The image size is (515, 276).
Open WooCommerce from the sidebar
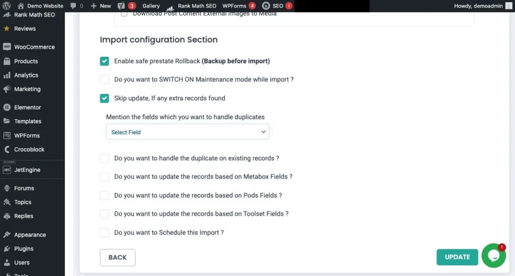(x=34, y=47)
